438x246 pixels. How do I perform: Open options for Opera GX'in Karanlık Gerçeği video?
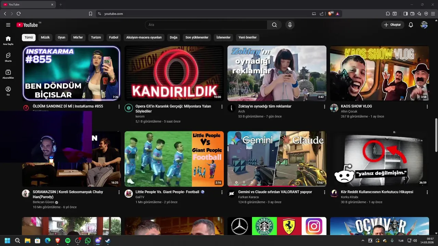(x=222, y=107)
